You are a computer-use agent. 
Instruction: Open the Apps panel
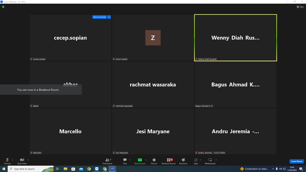[x=196, y=161]
